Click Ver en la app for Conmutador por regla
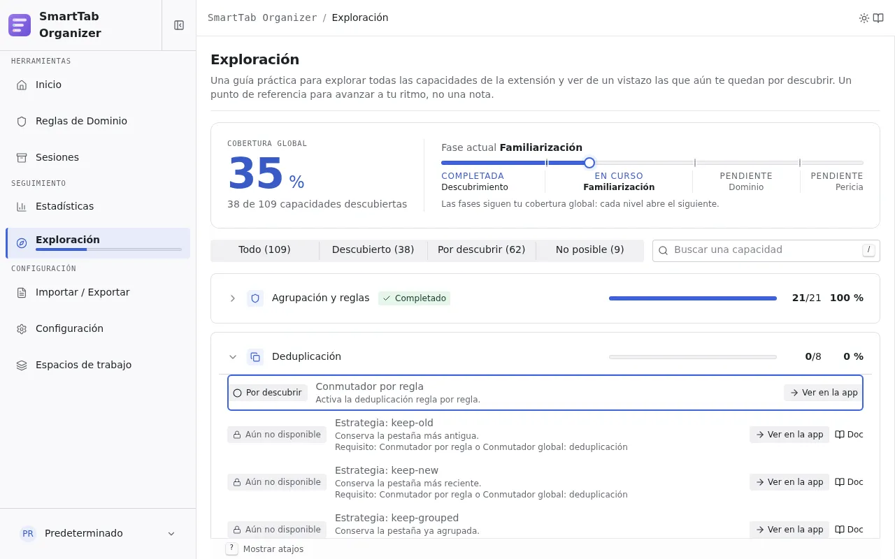This screenshot has width=895, height=559. tap(824, 393)
